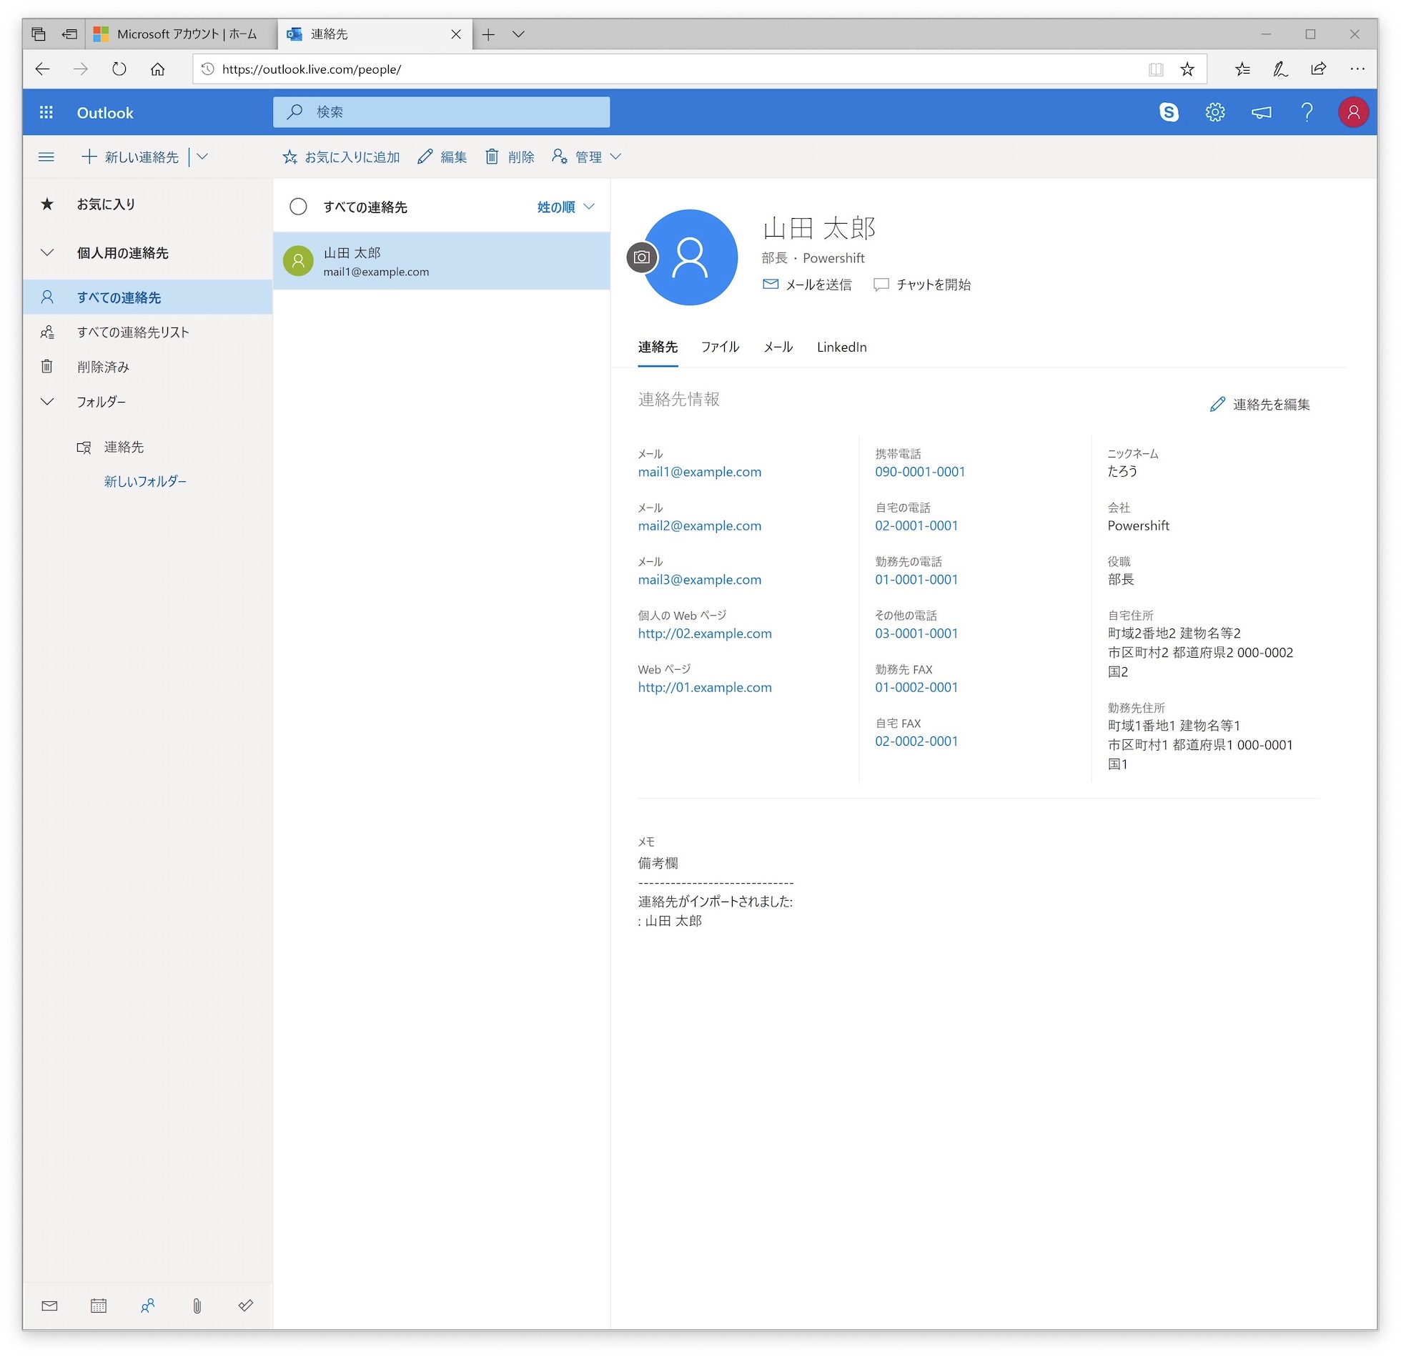Click 連絡先を編集 link

point(1259,405)
